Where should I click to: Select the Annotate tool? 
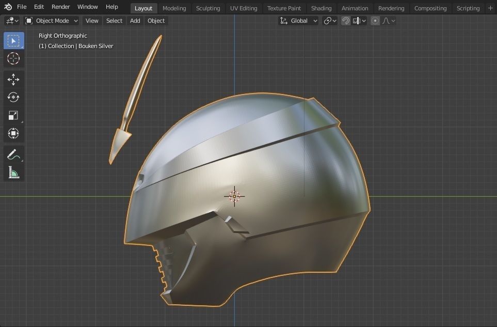click(13, 154)
